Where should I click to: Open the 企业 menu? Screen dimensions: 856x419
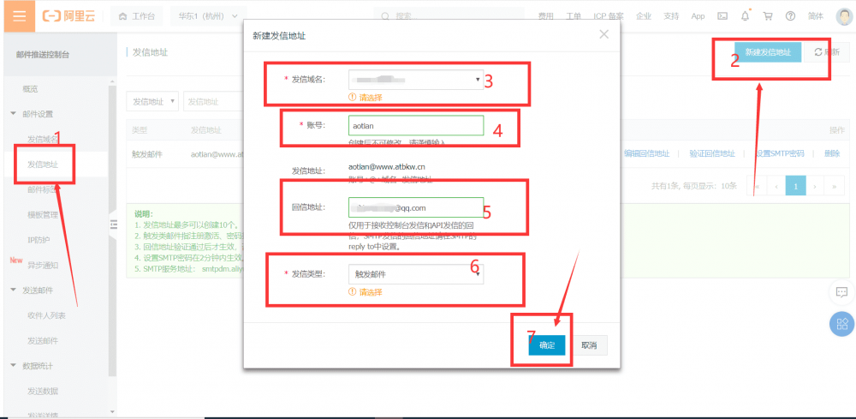point(644,16)
